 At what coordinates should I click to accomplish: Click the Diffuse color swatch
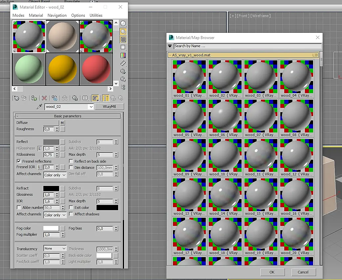(51, 123)
